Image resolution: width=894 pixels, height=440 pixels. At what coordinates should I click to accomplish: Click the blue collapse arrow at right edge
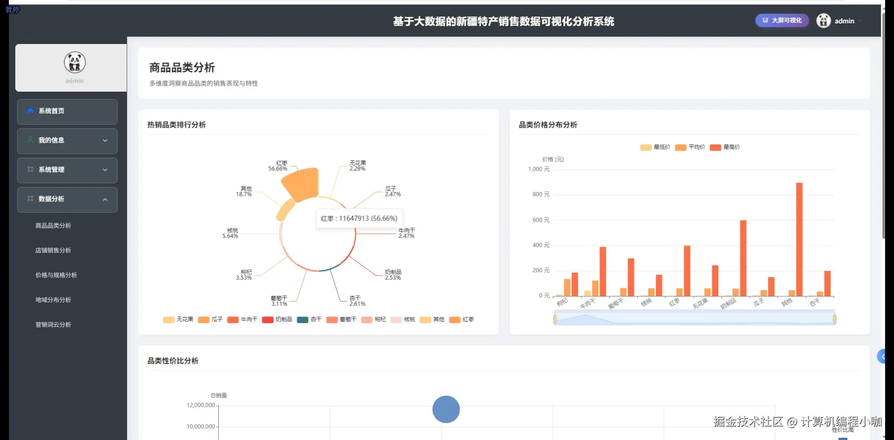pyautogui.click(x=881, y=356)
